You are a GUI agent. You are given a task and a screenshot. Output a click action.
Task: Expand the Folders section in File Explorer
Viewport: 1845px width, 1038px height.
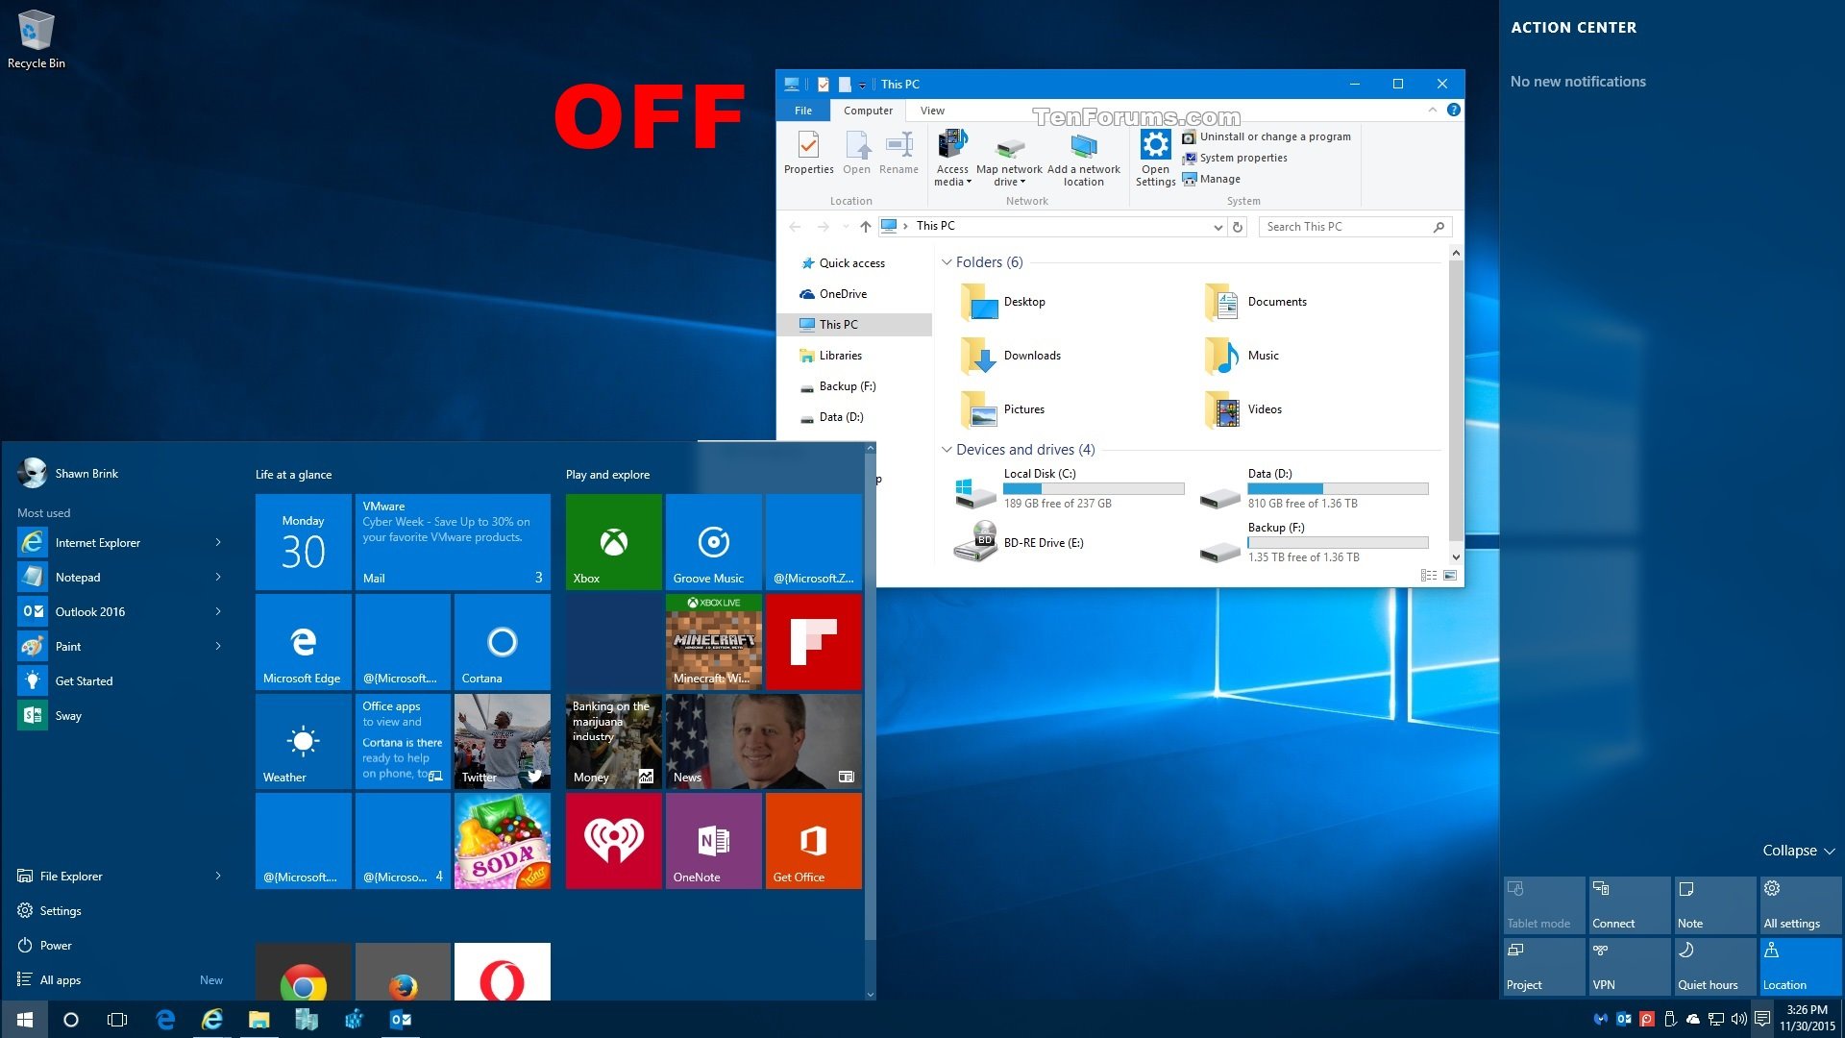pos(951,262)
